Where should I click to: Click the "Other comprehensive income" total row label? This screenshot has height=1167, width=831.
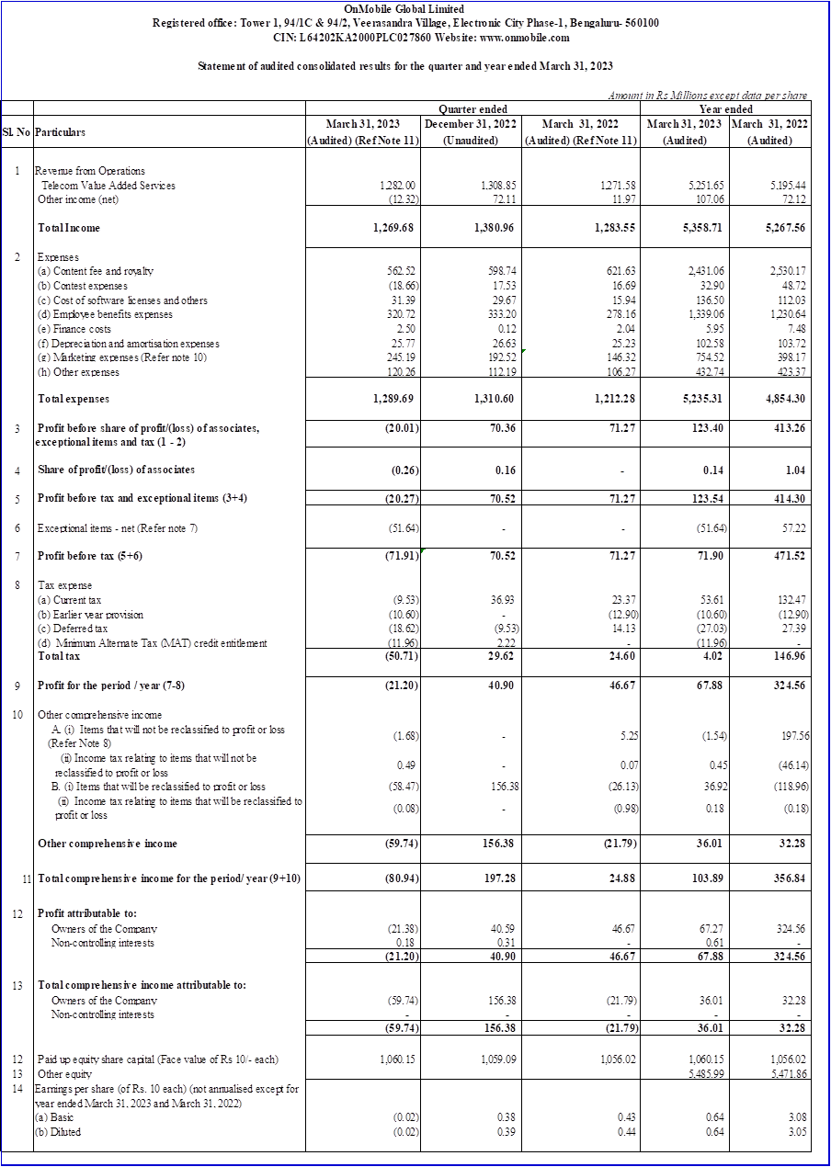point(107,843)
